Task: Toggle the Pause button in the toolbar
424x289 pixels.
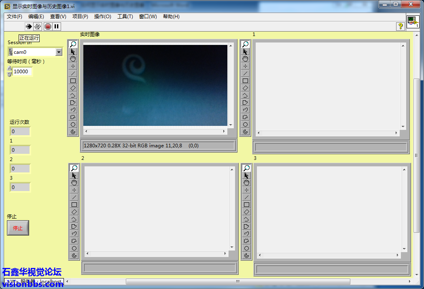Action: (x=57, y=26)
